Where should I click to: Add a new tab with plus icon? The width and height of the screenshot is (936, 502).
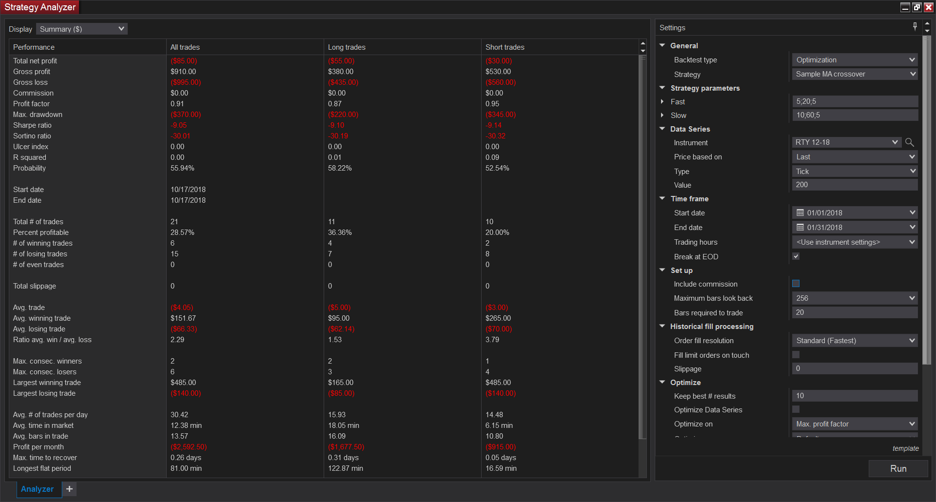pyautogui.click(x=69, y=489)
